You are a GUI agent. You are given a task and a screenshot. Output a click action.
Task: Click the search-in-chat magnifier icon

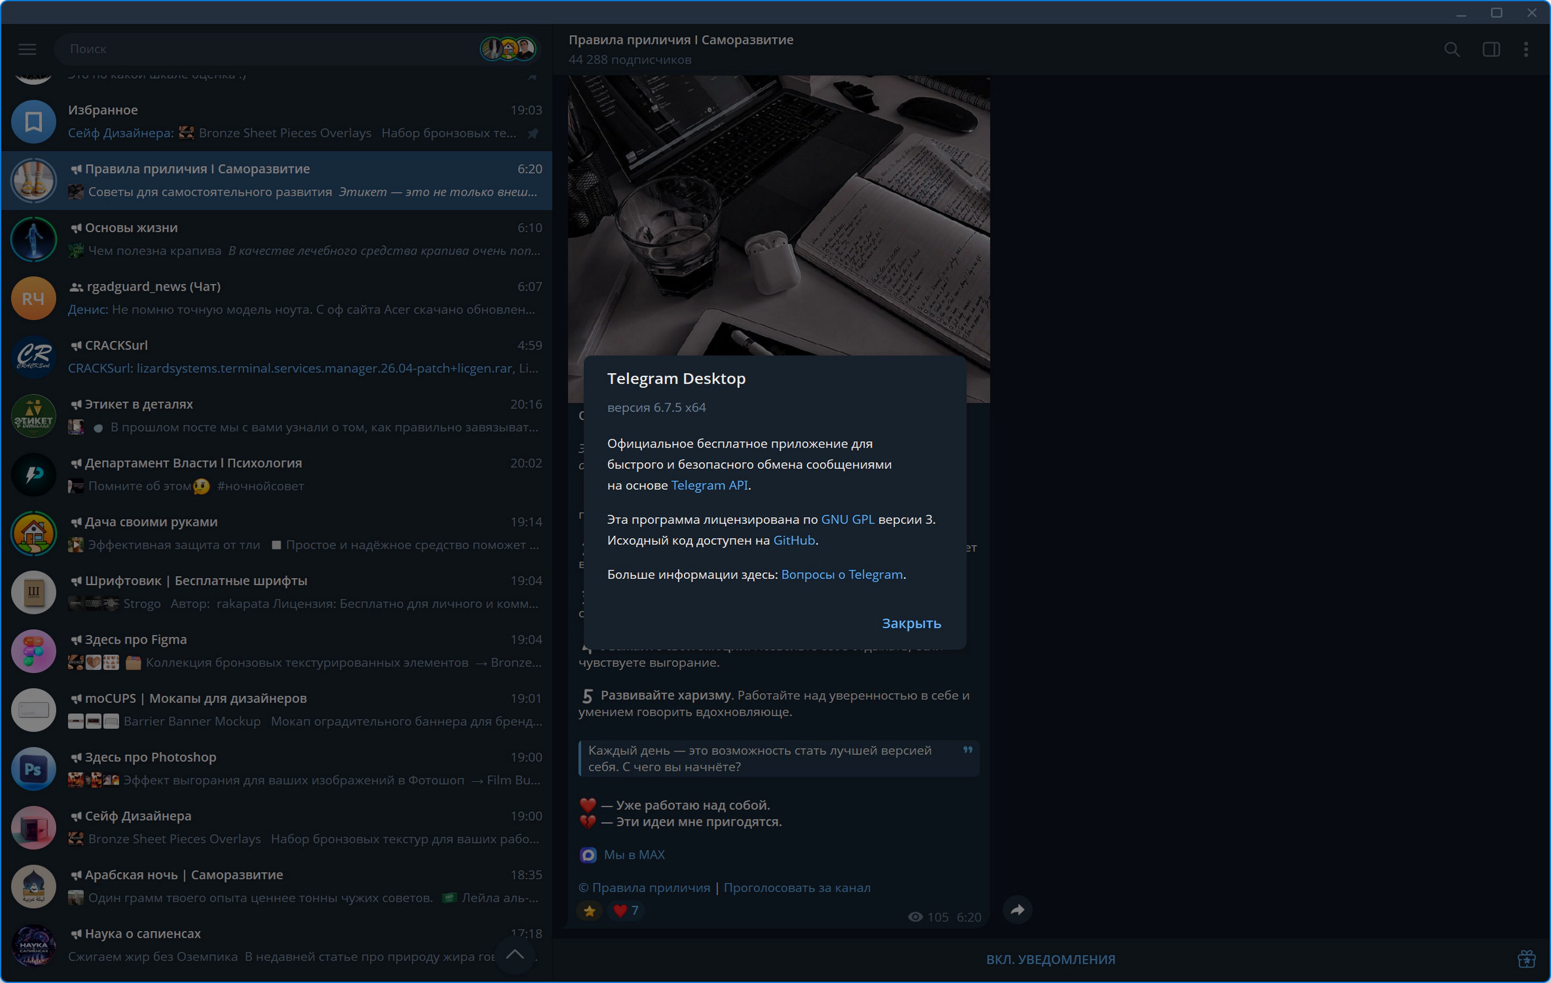(x=1452, y=50)
